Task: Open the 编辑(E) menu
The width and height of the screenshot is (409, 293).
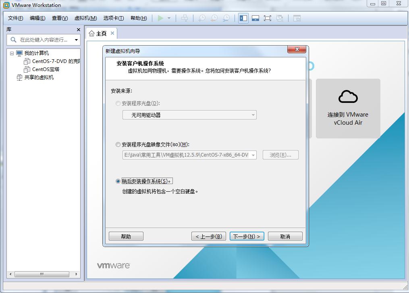Action: click(x=37, y=18)
